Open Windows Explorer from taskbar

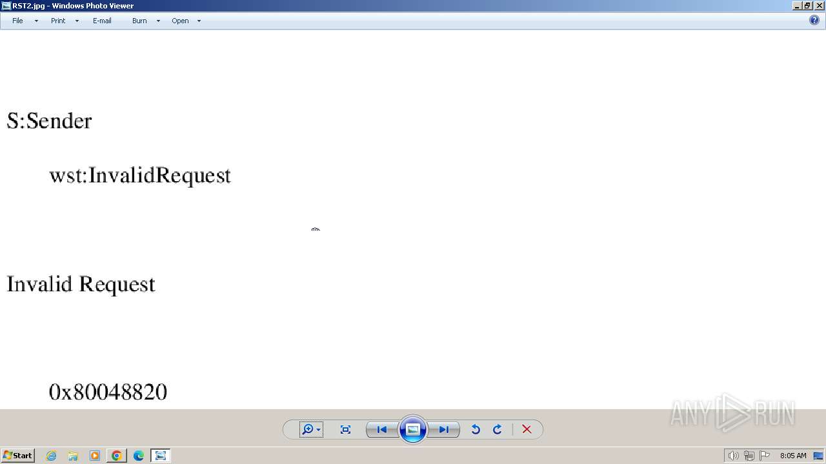(73, 456)
